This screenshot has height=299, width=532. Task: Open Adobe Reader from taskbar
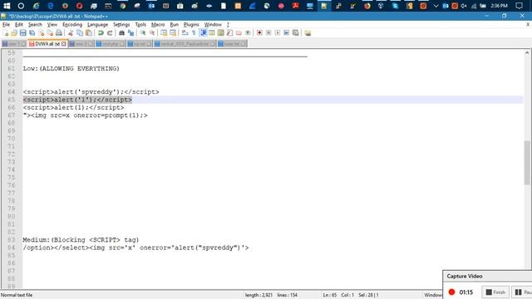coord(296,6)
